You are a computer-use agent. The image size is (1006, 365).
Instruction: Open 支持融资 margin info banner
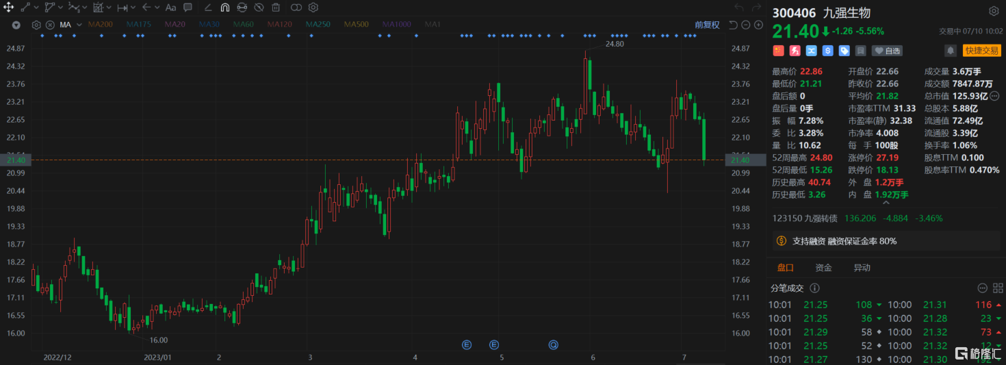pos(886,241)
